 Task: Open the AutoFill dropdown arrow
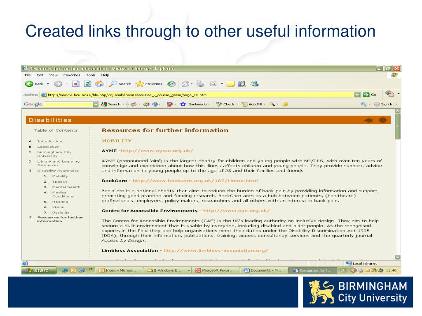(x=265, y=104)
